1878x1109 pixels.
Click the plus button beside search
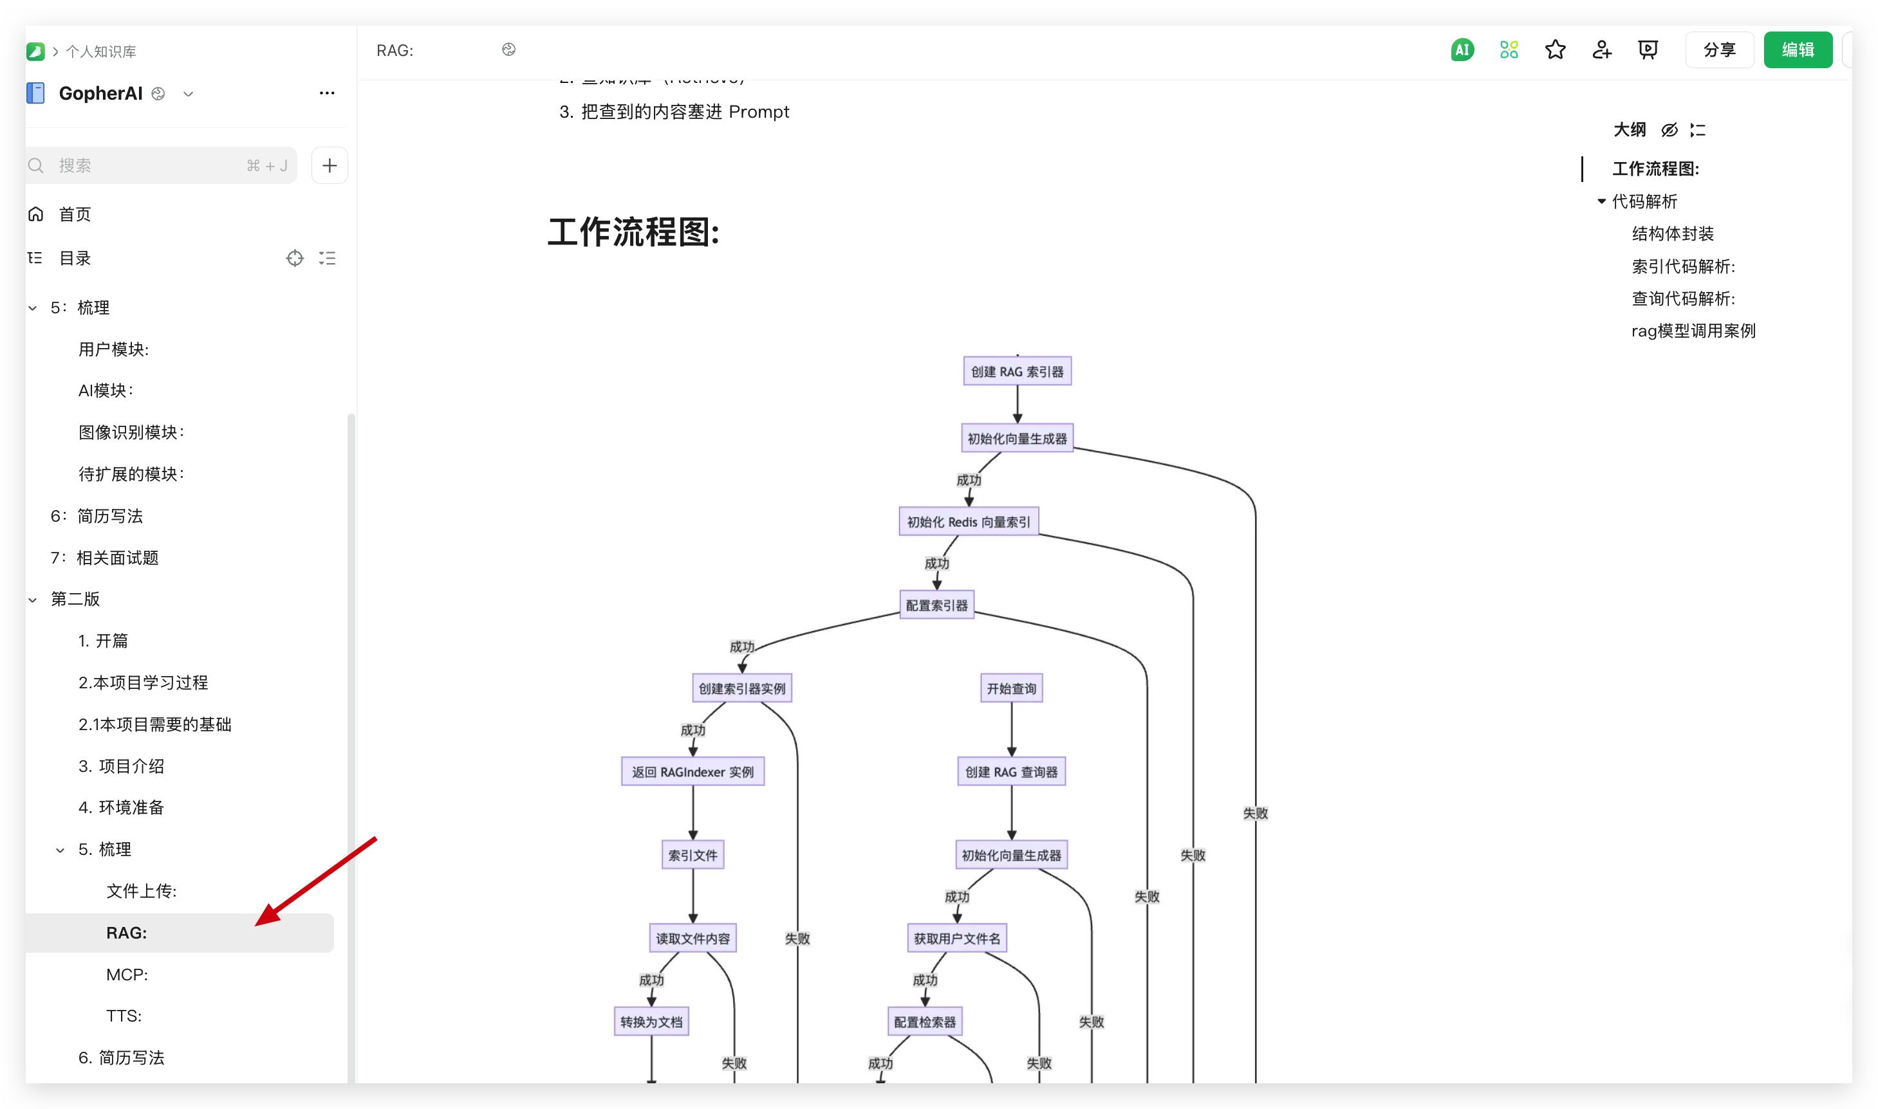(330, 166)
